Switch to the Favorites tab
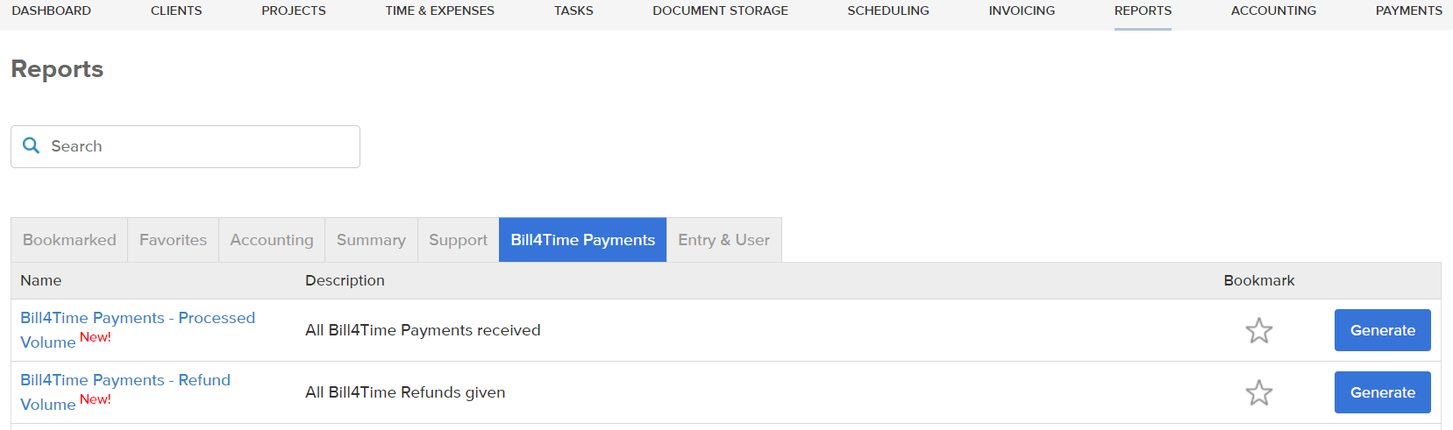Viewport: 1453px width, 430px height. tap(173, 240)
